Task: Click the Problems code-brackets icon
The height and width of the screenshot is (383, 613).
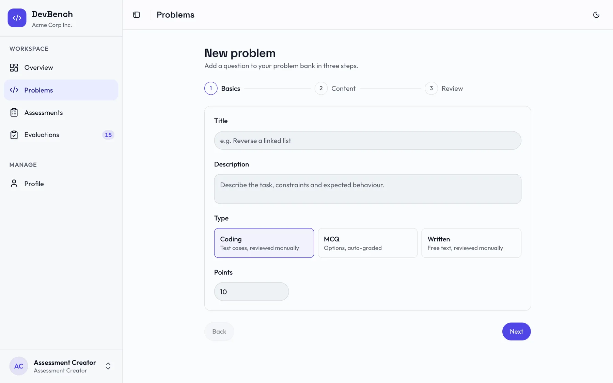Action: [14, 90]
